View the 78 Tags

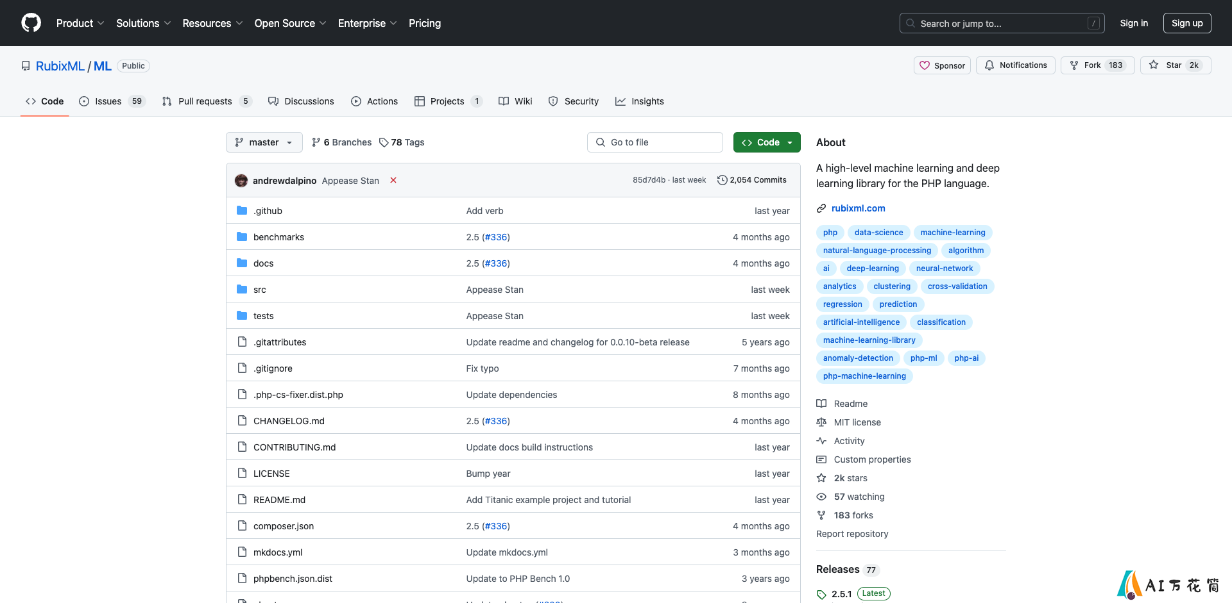click(402, 142)
